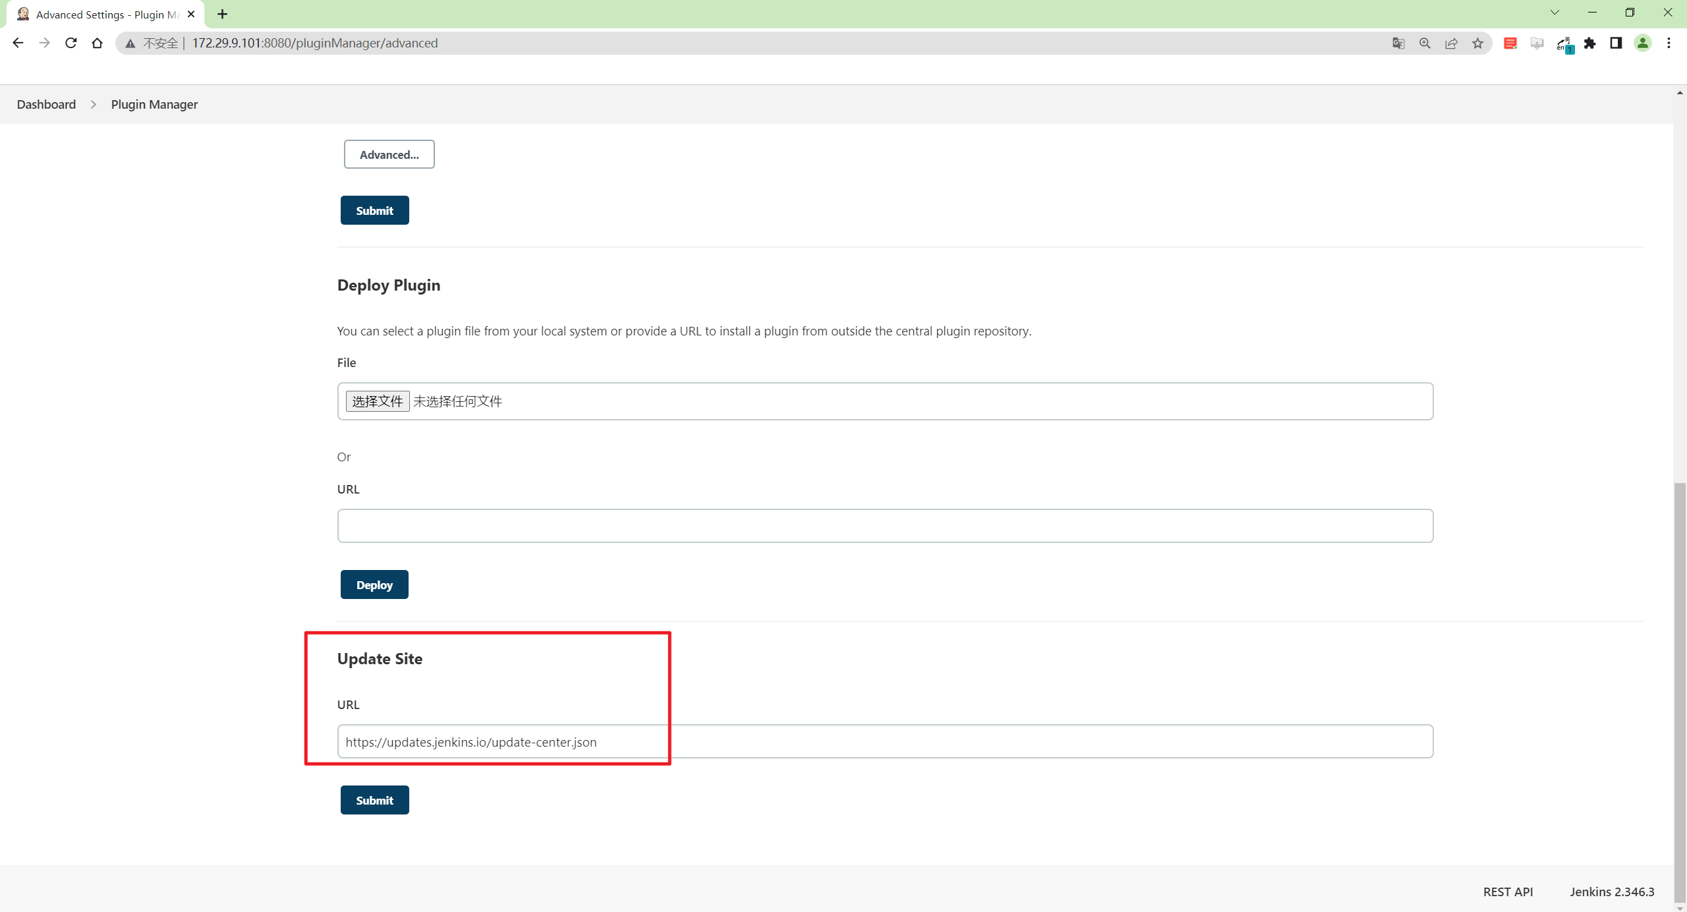Click the page vertical scrollbar thumb
Viewport: 1687px width, 912px height.
tap(1680, 692)
